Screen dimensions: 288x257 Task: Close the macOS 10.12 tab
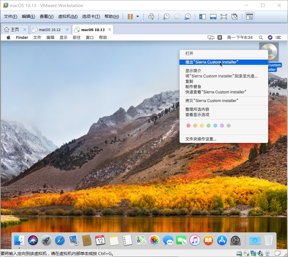coord(67,30)
